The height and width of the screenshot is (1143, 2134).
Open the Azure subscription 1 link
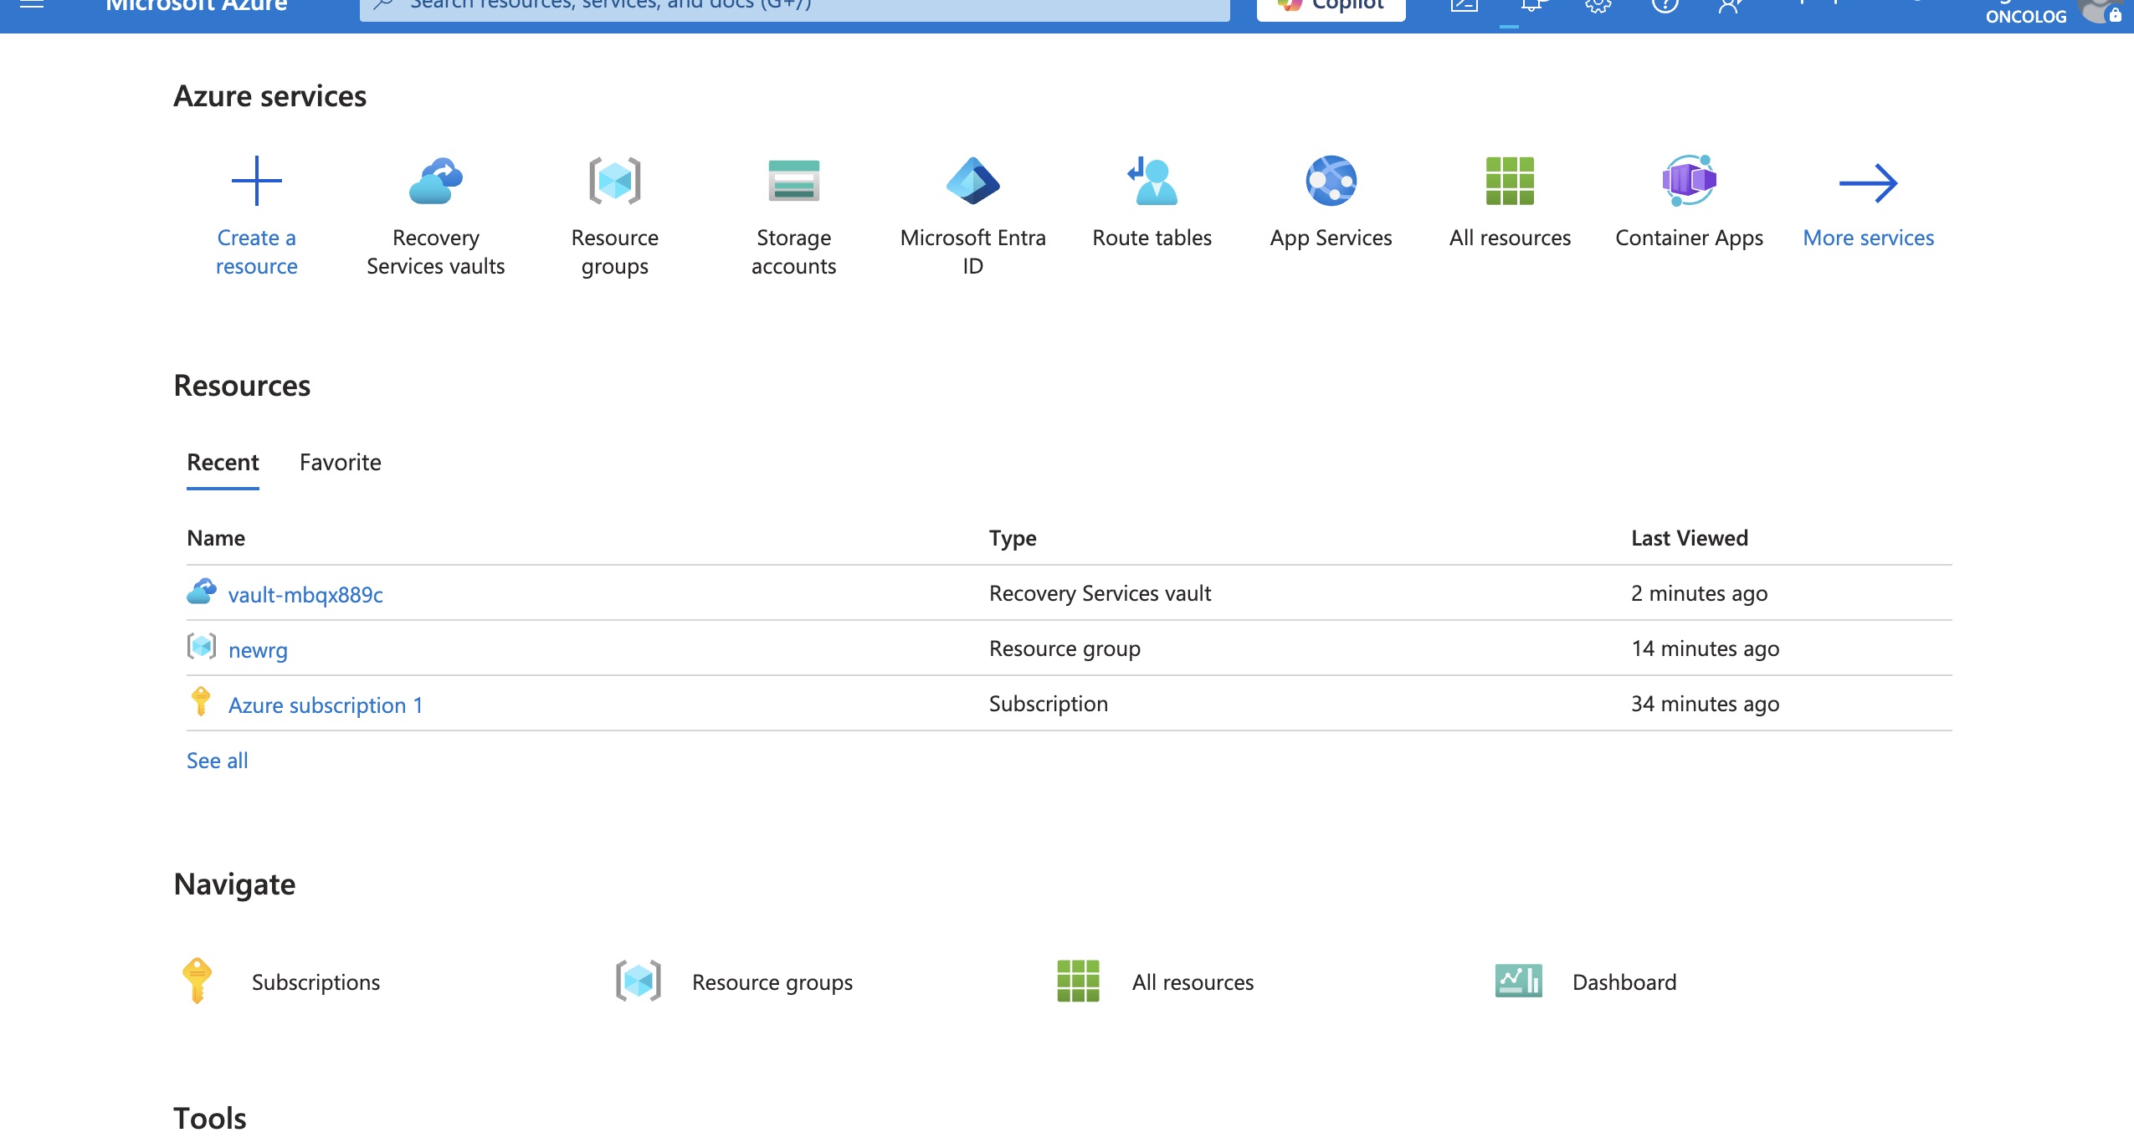[326, 705]
